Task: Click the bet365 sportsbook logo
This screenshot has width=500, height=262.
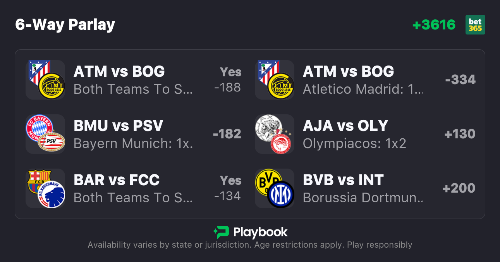Action: 475,25
